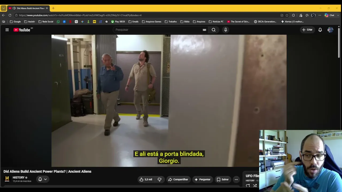The height and width of the screenshot is (192, 342).
Task: Open the on-screen keyboard in search box
Action: pos(204,30)
